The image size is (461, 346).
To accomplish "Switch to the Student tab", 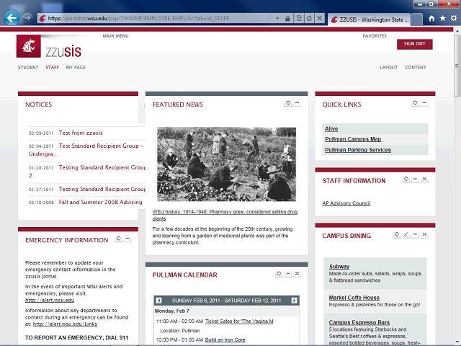I will point(28,67).
